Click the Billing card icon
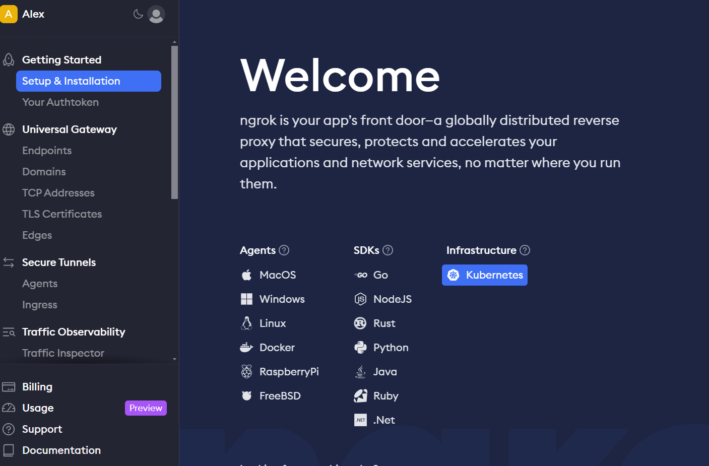Image resolution: width=709 pixels, height=466 pixels. coord(9,387)
